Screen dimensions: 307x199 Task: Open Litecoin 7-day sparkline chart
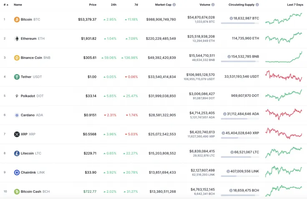click(x=284, y=152)
